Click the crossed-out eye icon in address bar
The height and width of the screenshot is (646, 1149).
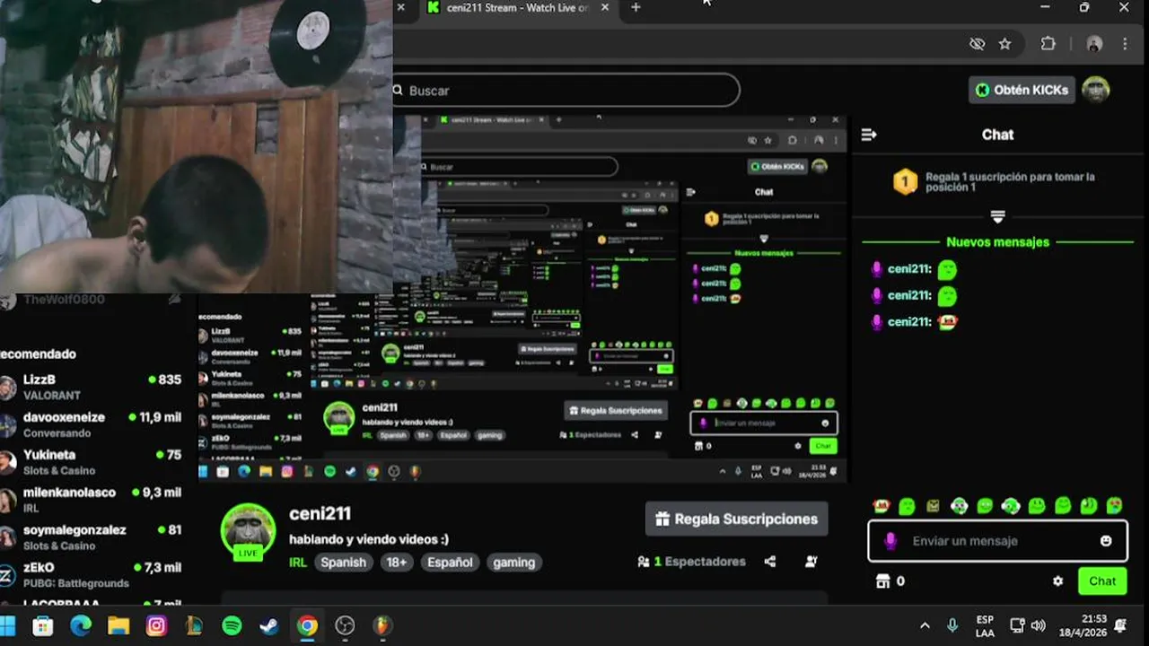point(977,44)
